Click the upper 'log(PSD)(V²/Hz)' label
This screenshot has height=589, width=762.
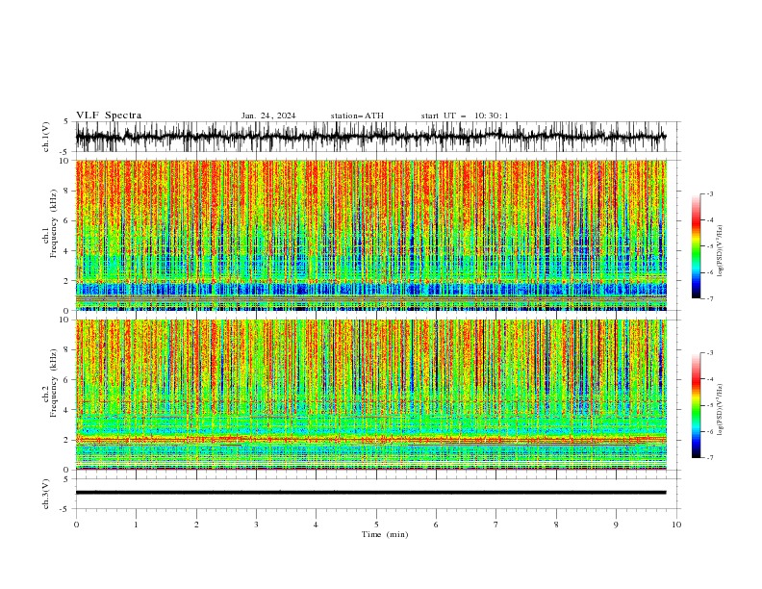[x=721, y=251]
